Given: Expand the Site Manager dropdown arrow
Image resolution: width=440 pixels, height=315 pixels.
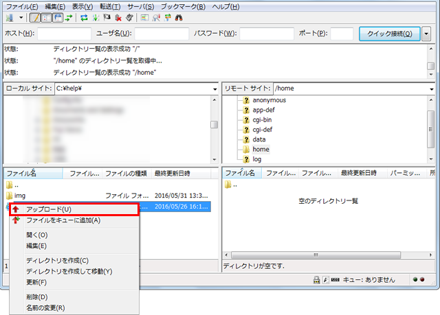Looking at the screenshot, I should 21,18.
